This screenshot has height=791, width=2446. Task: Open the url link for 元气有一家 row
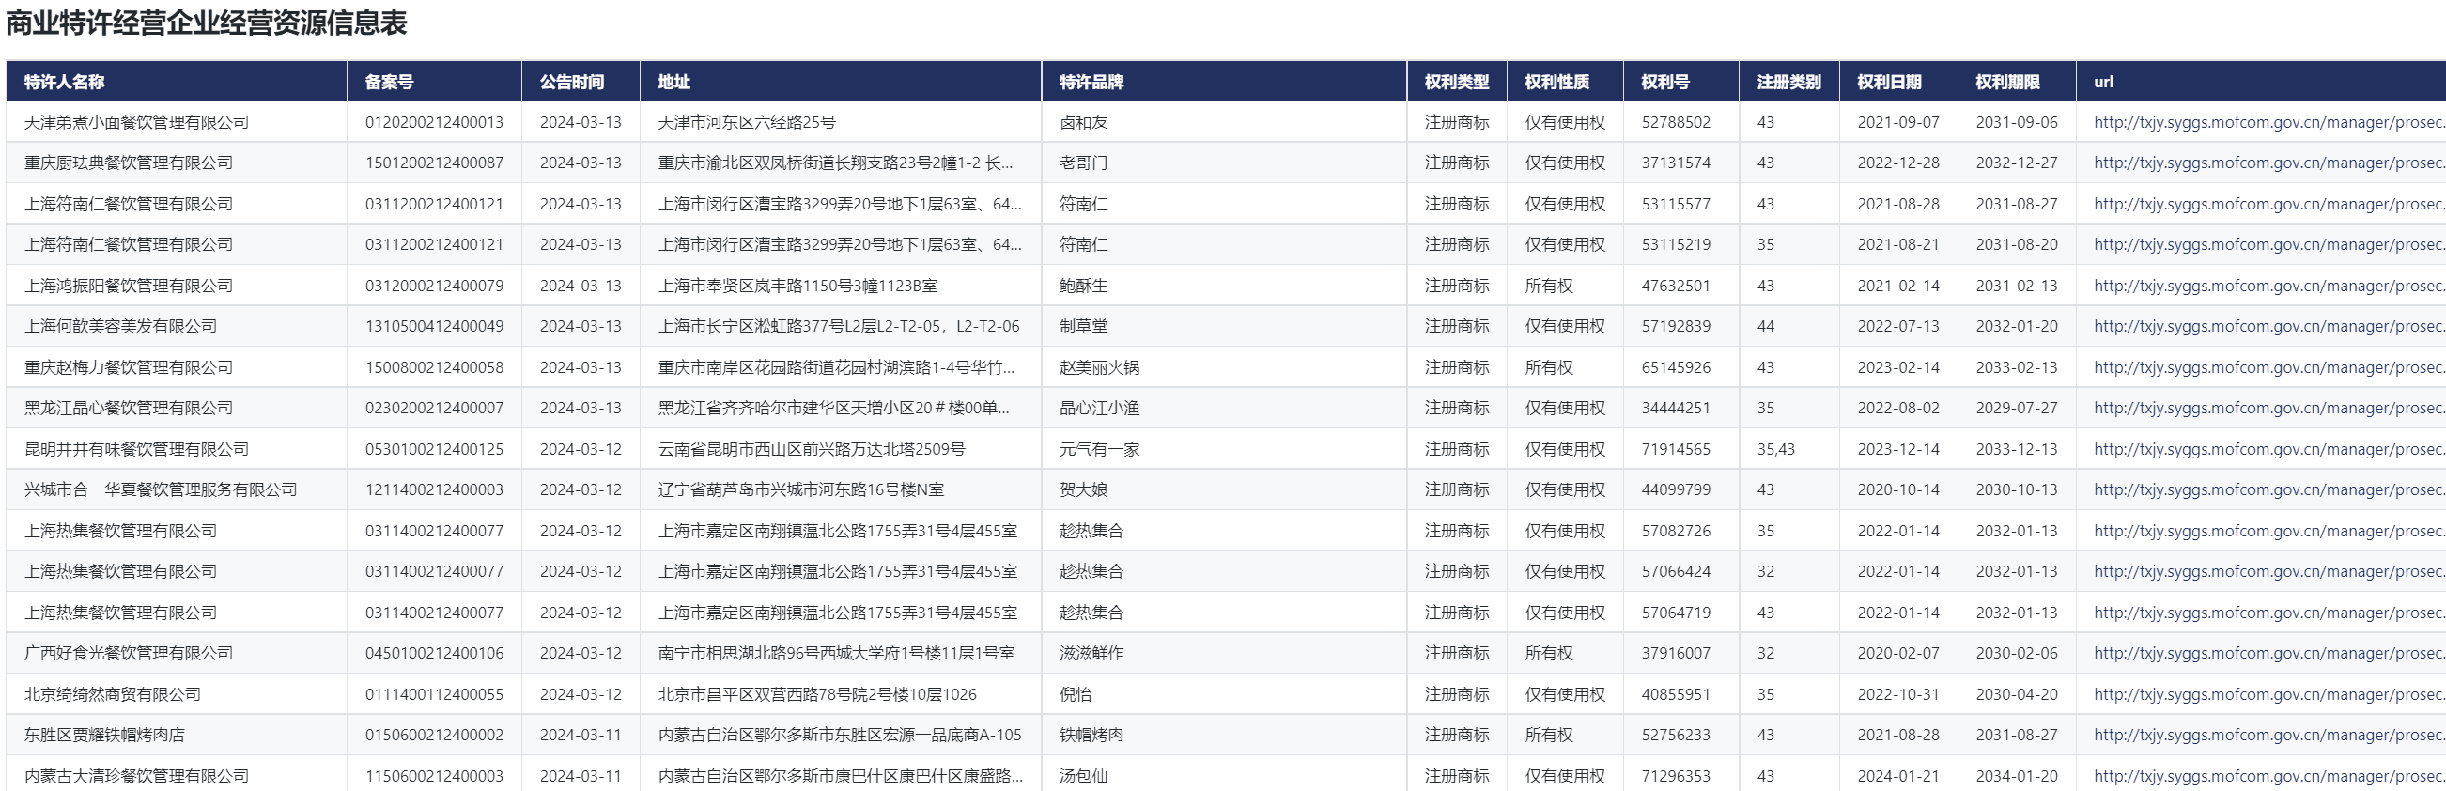click(x=2269, y=449)
